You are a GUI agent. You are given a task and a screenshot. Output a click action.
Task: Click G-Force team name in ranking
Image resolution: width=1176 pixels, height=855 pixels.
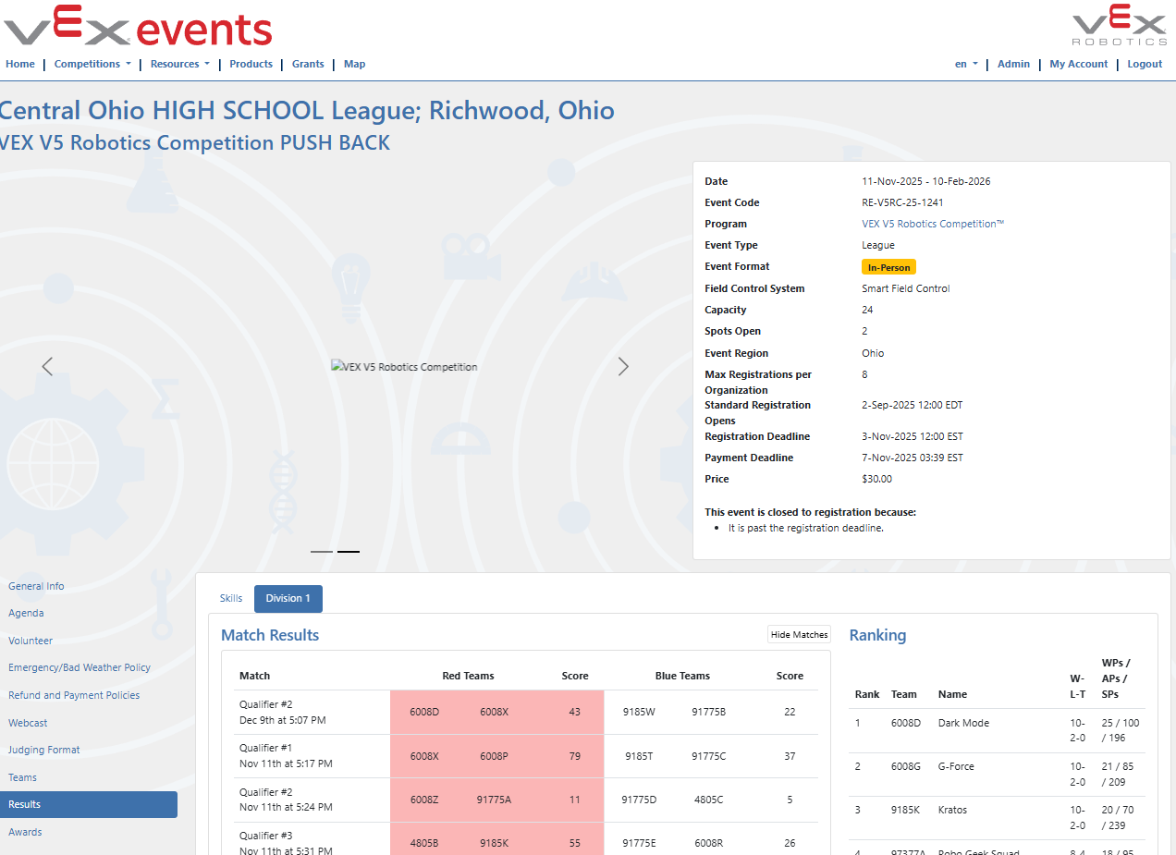[x=956, y=766]
